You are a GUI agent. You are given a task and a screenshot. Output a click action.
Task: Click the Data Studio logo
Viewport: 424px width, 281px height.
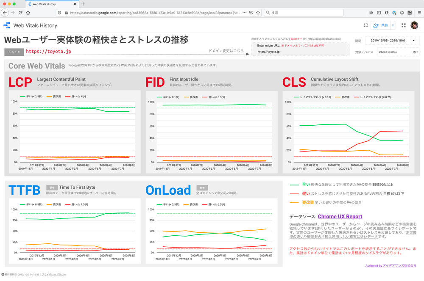coord(7,25)
